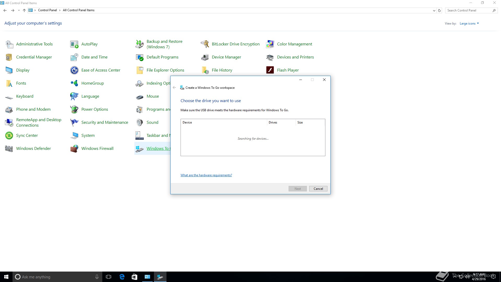Open Credential Manager icon
The height and width of the screenshot is (282, 501).
(9, 57)
